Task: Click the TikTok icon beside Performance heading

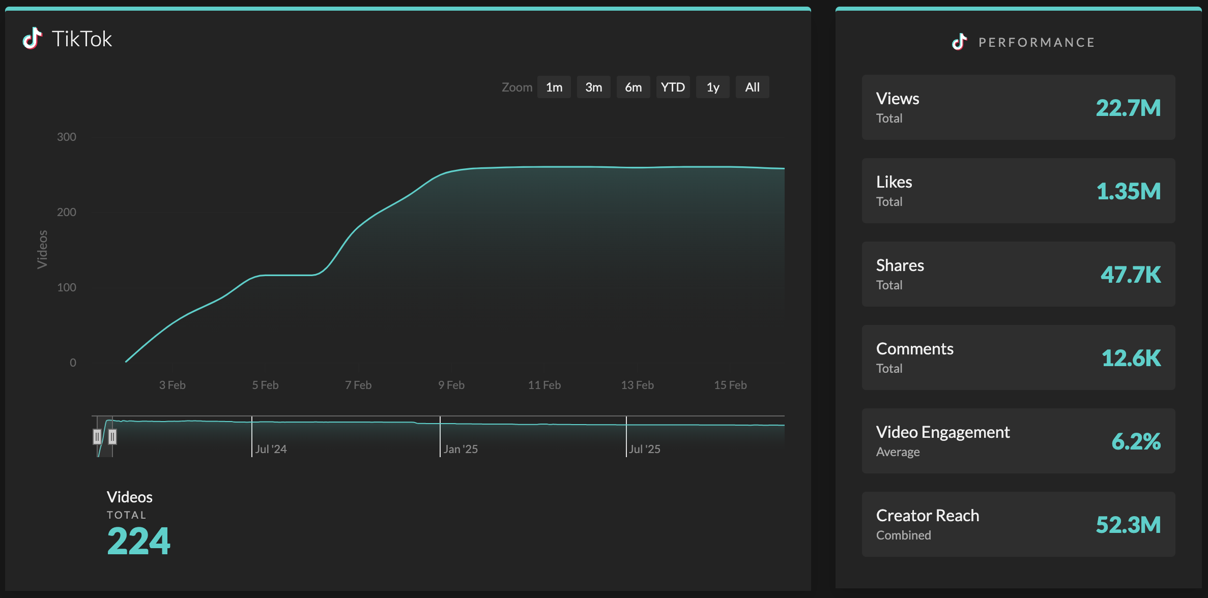Action: [x=959, y=42]
